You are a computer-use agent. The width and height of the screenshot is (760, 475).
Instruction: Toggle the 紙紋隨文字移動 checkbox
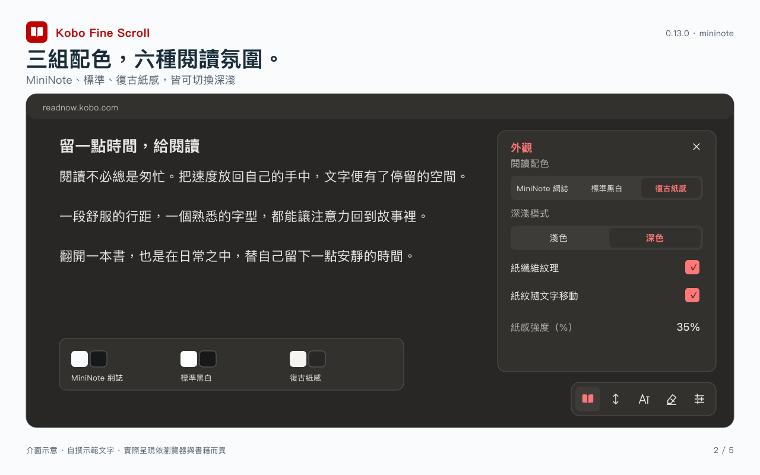tap(692, 295)
